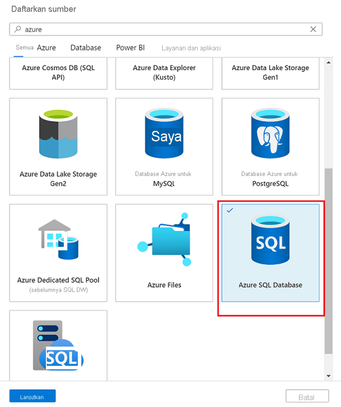This screenshot has height=407, width=341.
Task: Click the Azure Files label text
Action: (x=164, y=285)
